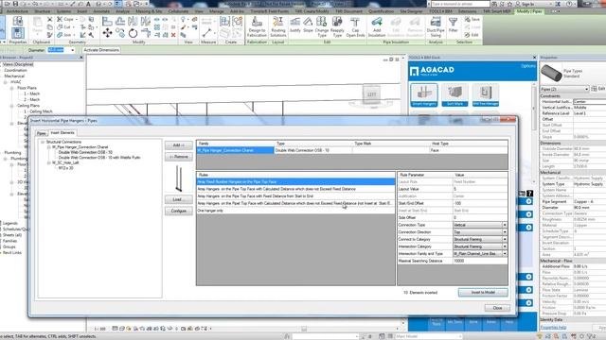
Task: Open the Intersection Category dropdown
Action: [505, 246]
